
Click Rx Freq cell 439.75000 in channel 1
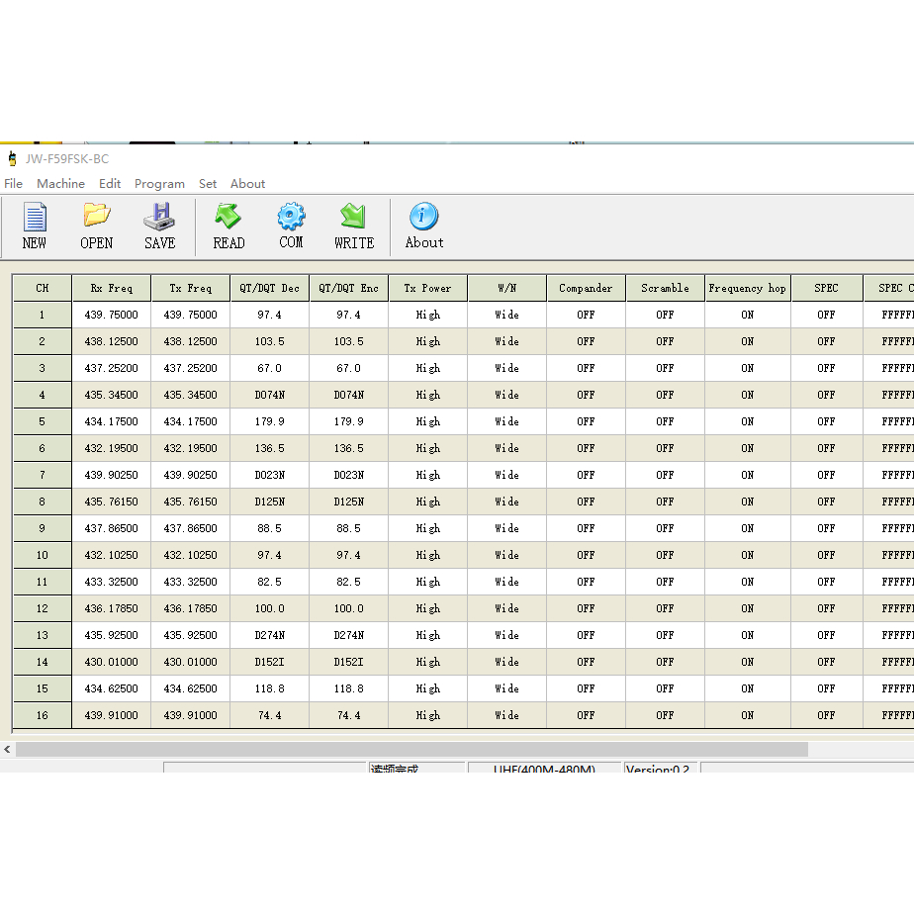coord(111,315)
